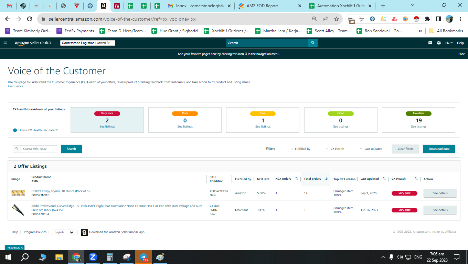Switch to the AMZ EOD Report tab

pos(270,6)
